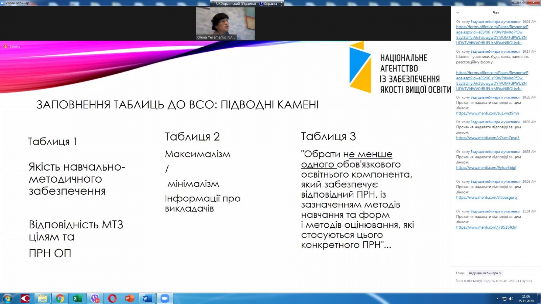Collapse the chat panel chevron
The height and width of the screenshot is (304, 541).
pyautogui.click(x=457, y=12)
